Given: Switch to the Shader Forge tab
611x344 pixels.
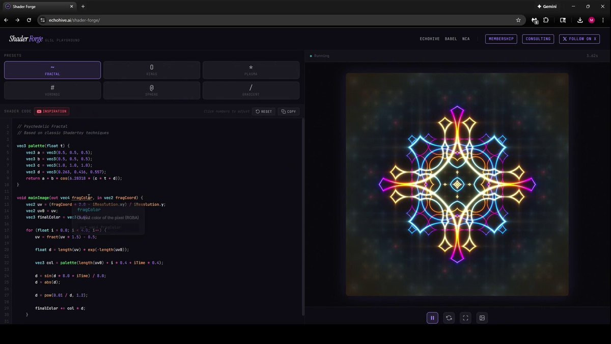Looking at the screenshot, I should click(x=38, y=6).
